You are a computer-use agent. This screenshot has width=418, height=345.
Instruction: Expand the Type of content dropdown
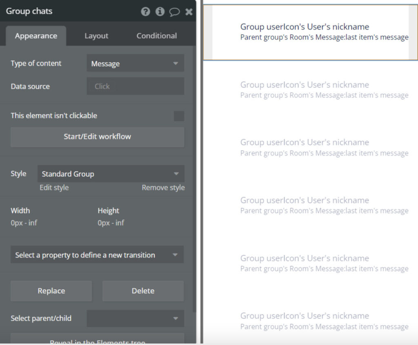135,64
